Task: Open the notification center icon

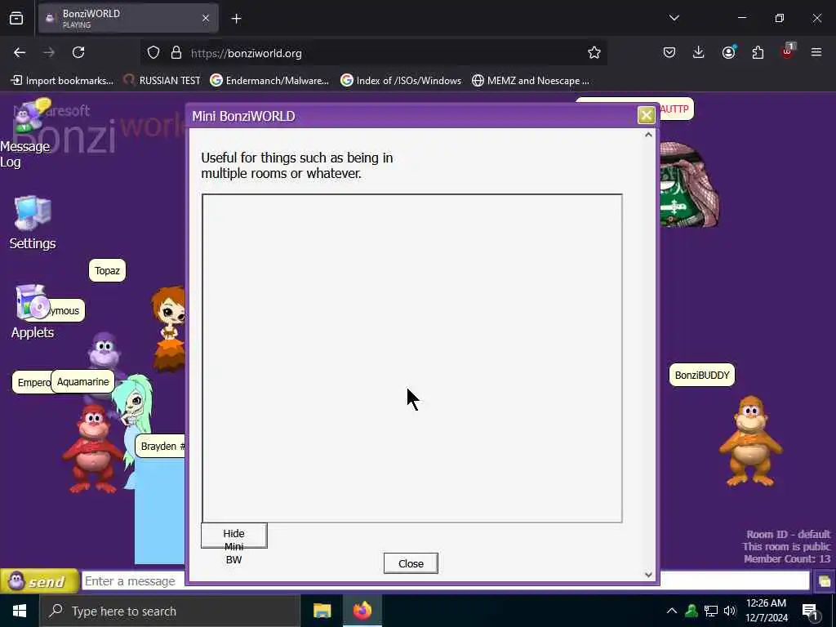Action: pos(811,611)
